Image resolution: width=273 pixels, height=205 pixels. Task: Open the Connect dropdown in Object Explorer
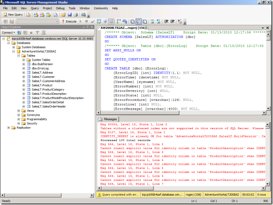click(8, 33)
